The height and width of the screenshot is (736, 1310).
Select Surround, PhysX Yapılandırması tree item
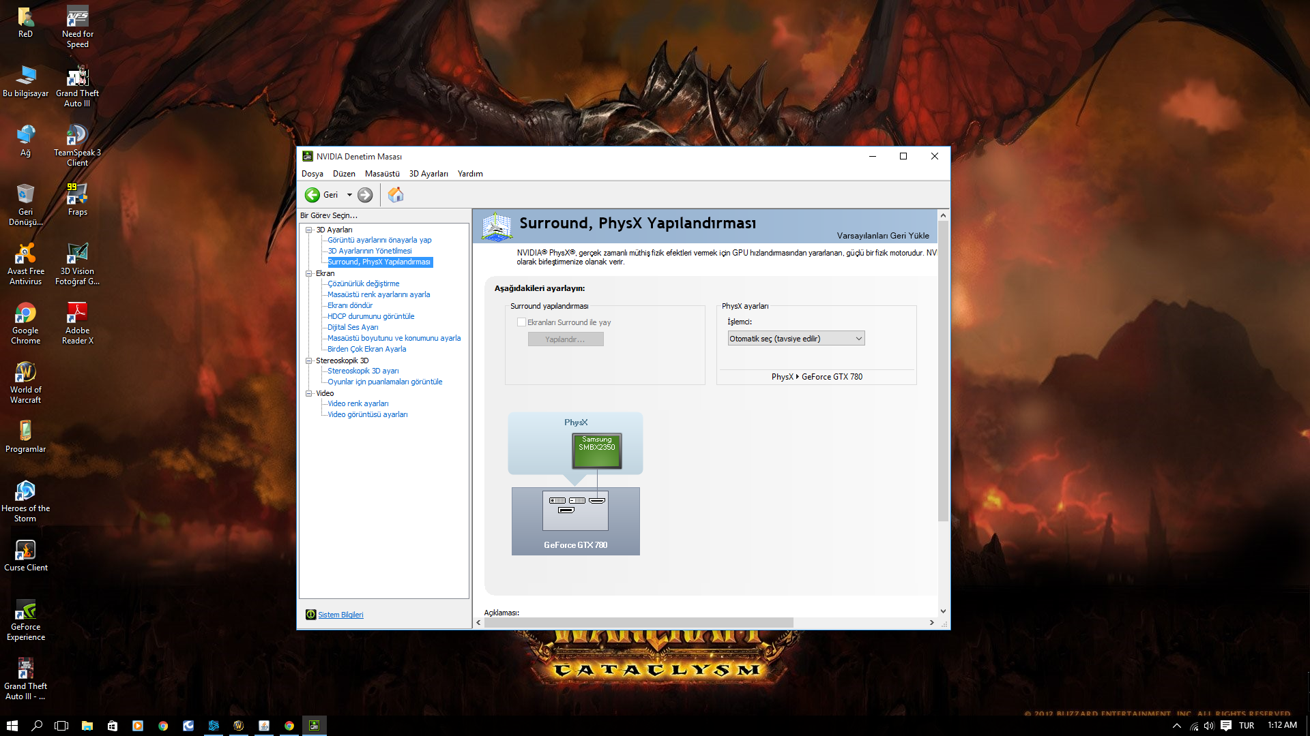[x=379, y=262]
